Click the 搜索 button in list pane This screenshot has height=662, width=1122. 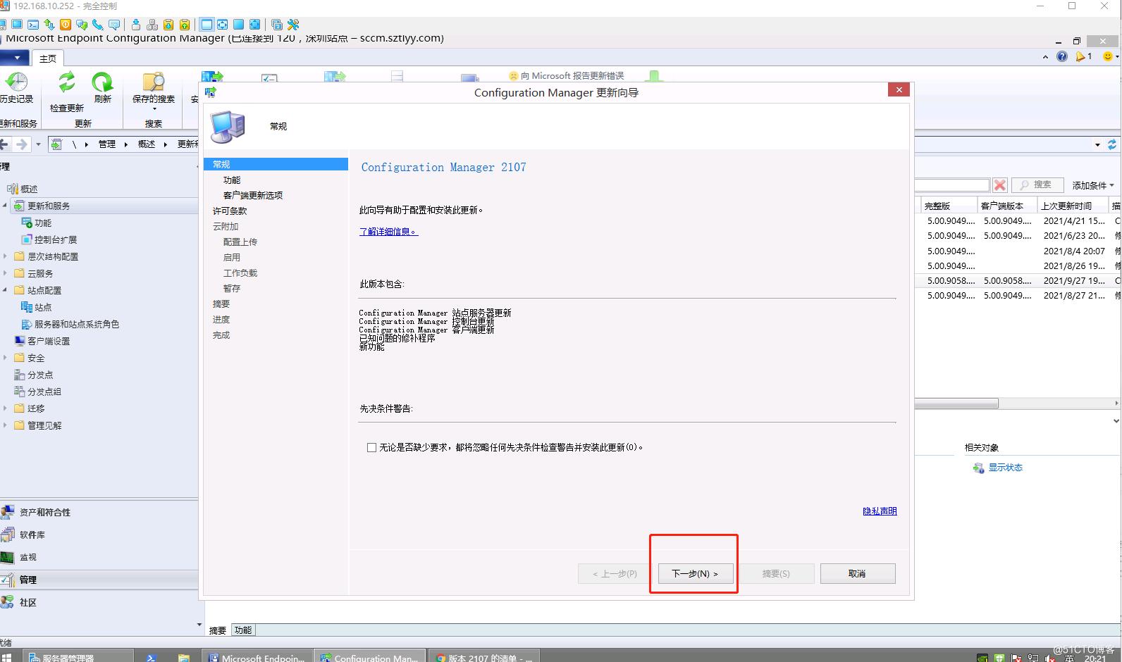1037,185
